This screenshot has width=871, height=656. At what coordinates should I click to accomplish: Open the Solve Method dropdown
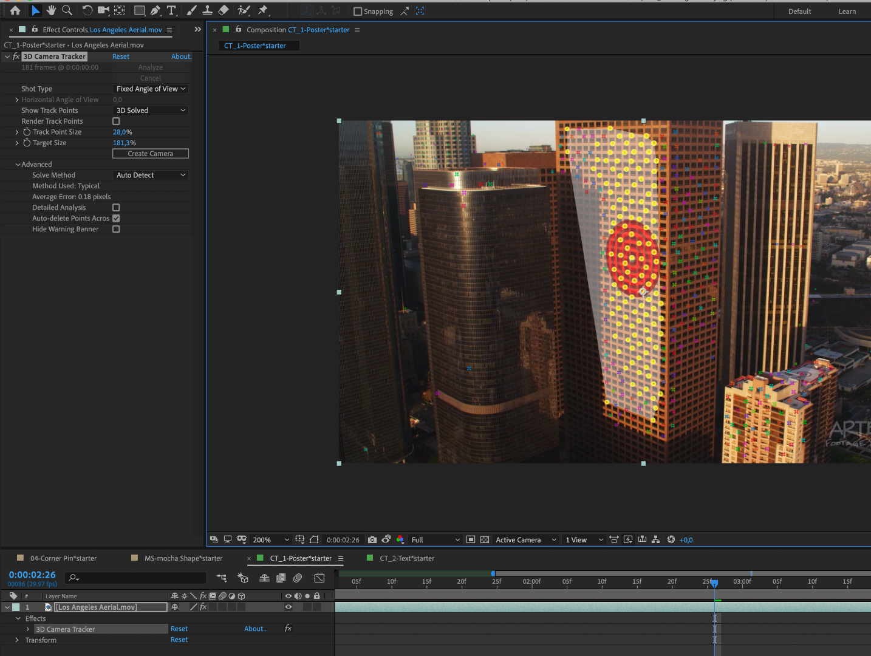tap(151, 175)
